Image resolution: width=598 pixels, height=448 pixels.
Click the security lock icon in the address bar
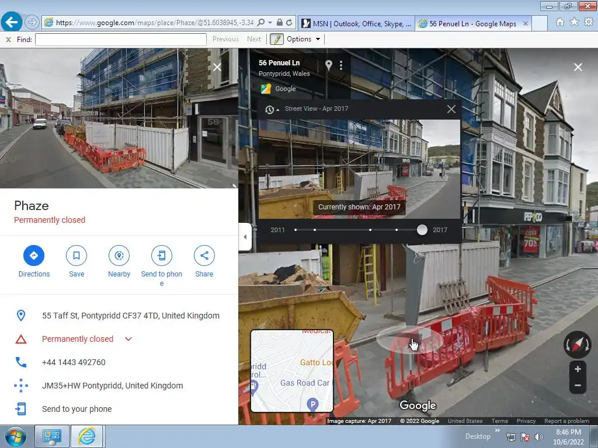click(x=280, y=23)
